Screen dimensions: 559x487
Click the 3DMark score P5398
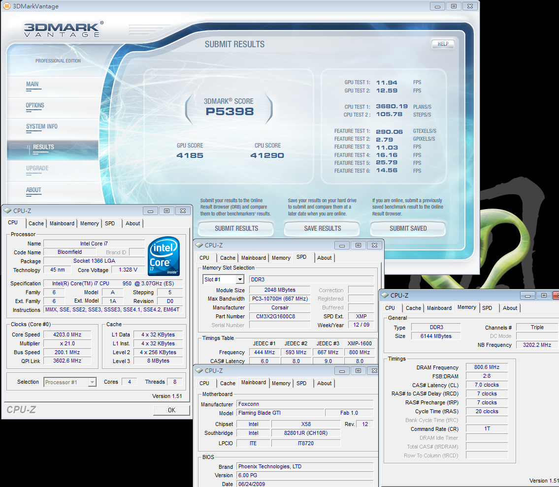[230, 112]
